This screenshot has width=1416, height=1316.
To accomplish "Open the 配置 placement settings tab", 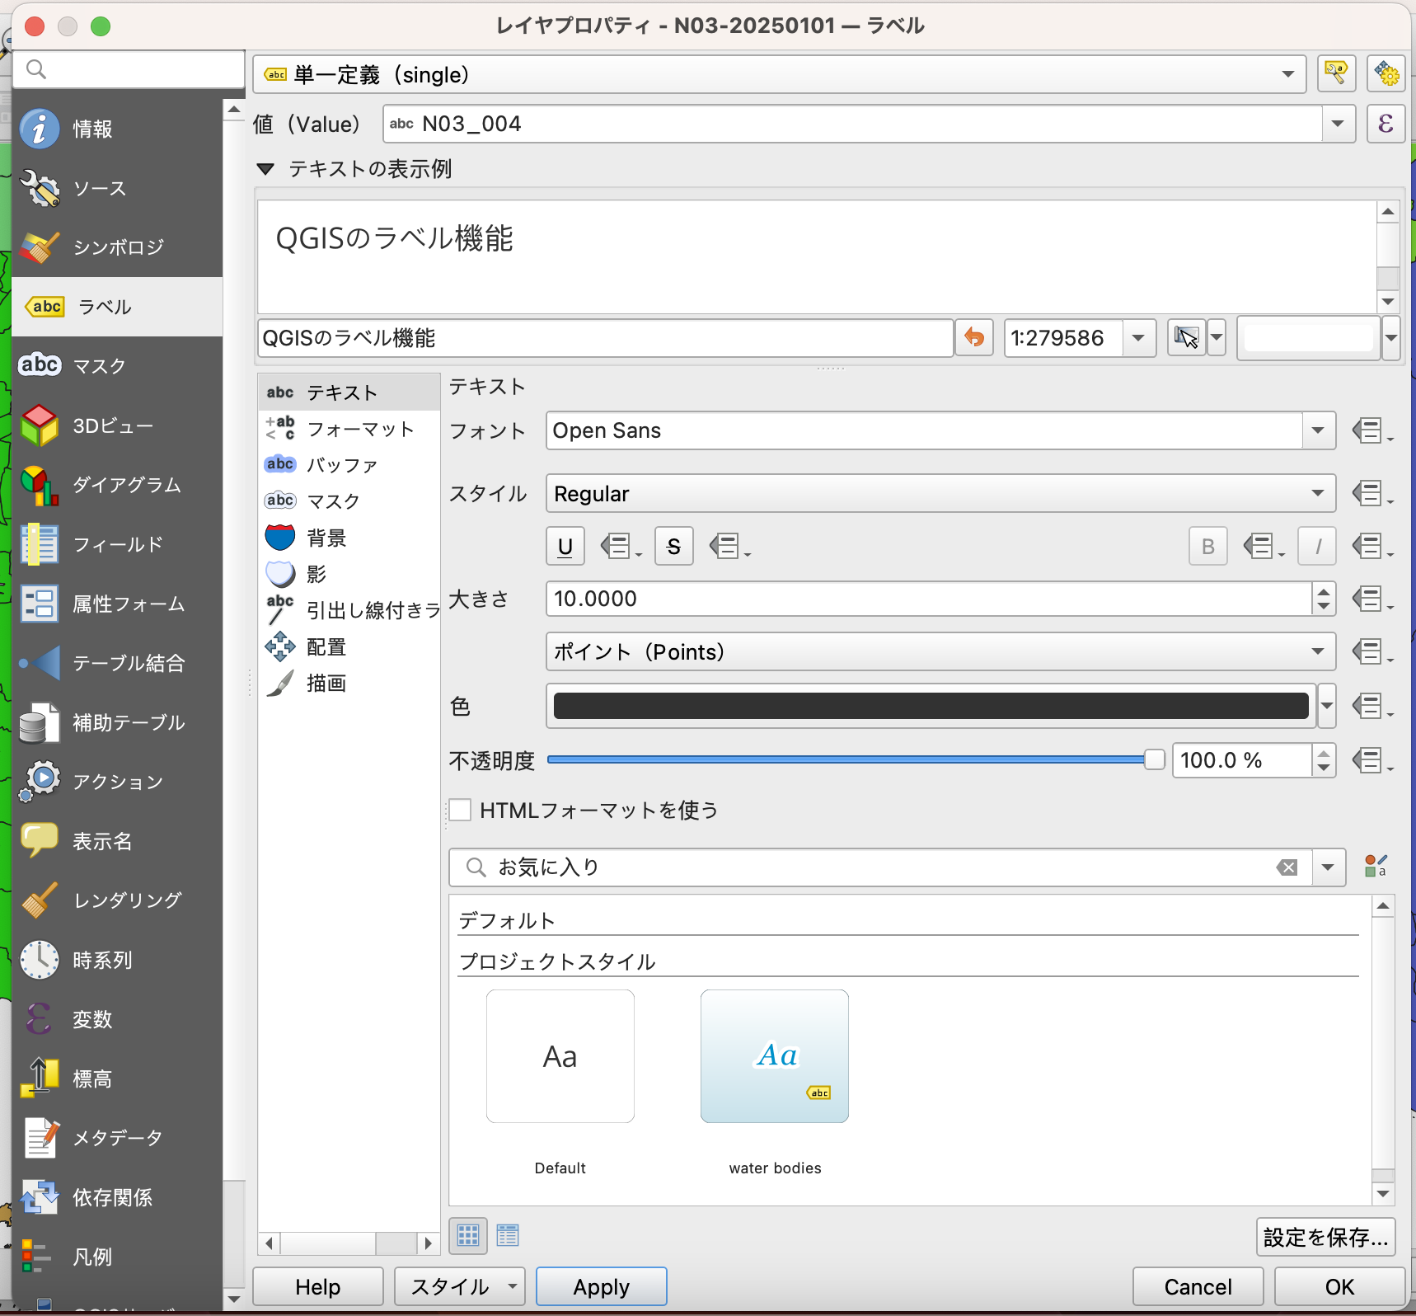I will 326,647.
